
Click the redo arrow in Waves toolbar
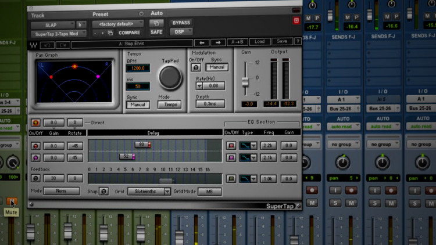tap(63, 45)
